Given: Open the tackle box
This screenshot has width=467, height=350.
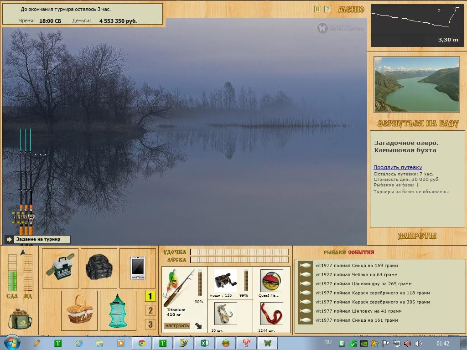Looking at the screenshot, I should (60, 268).
